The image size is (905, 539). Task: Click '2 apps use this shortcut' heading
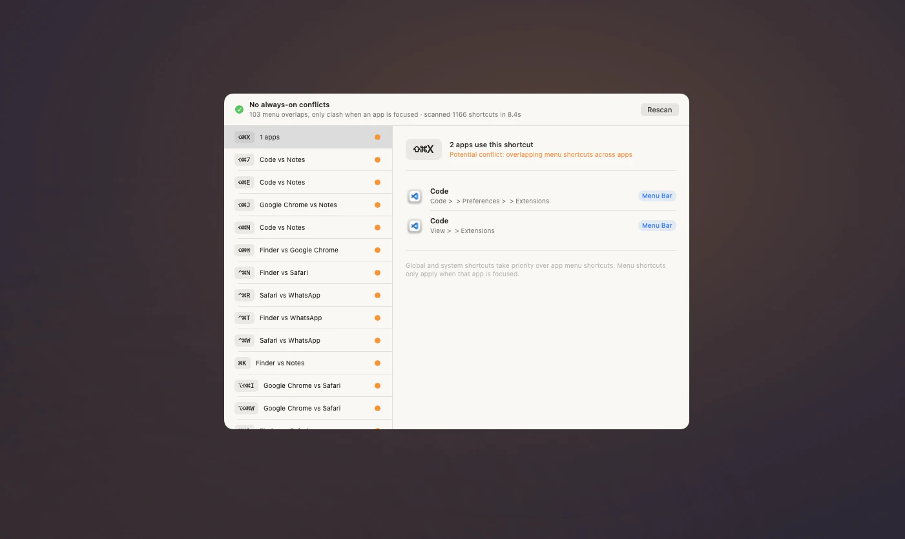492,145
